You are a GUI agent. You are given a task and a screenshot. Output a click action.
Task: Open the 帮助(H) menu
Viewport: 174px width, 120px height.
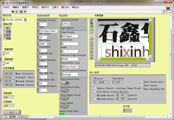76,7
